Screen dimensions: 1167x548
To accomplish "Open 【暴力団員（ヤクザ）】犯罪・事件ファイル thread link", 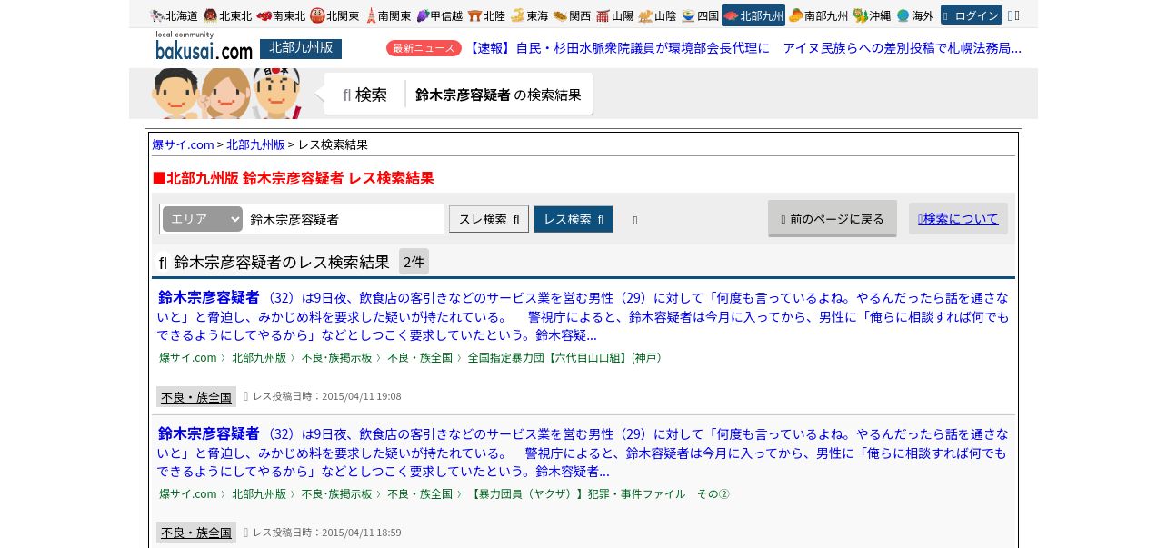I will point(599,493).
